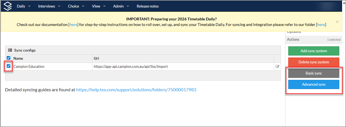Viewport: 346px width, 127px height.
Task: Open the help.tes.com syncing guides link
Action: point(136,90)
